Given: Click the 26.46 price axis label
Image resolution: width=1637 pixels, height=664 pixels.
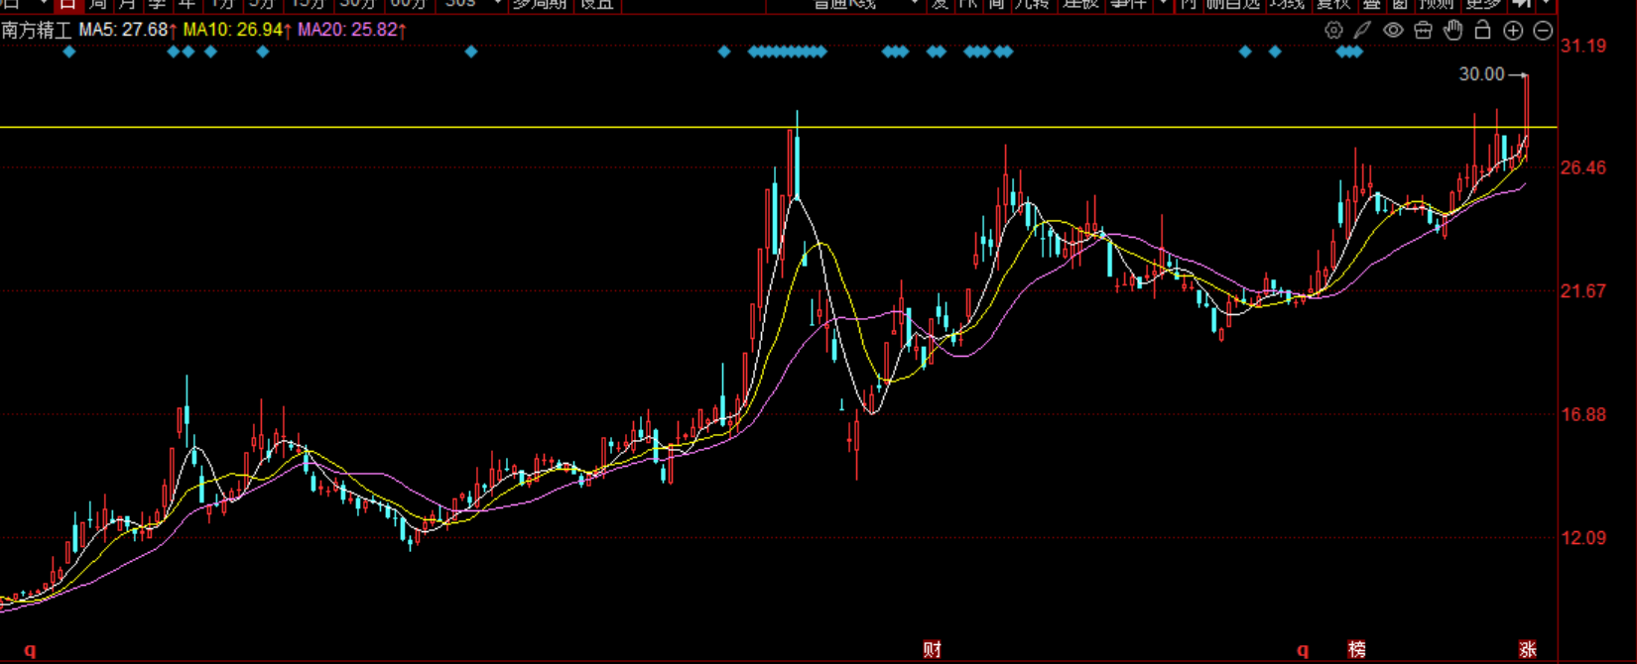Looking at the screenshot, I should [1583, 167].
